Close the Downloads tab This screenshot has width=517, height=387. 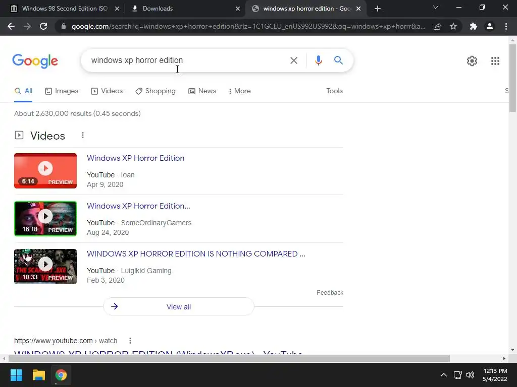click(x=238, y=9)
